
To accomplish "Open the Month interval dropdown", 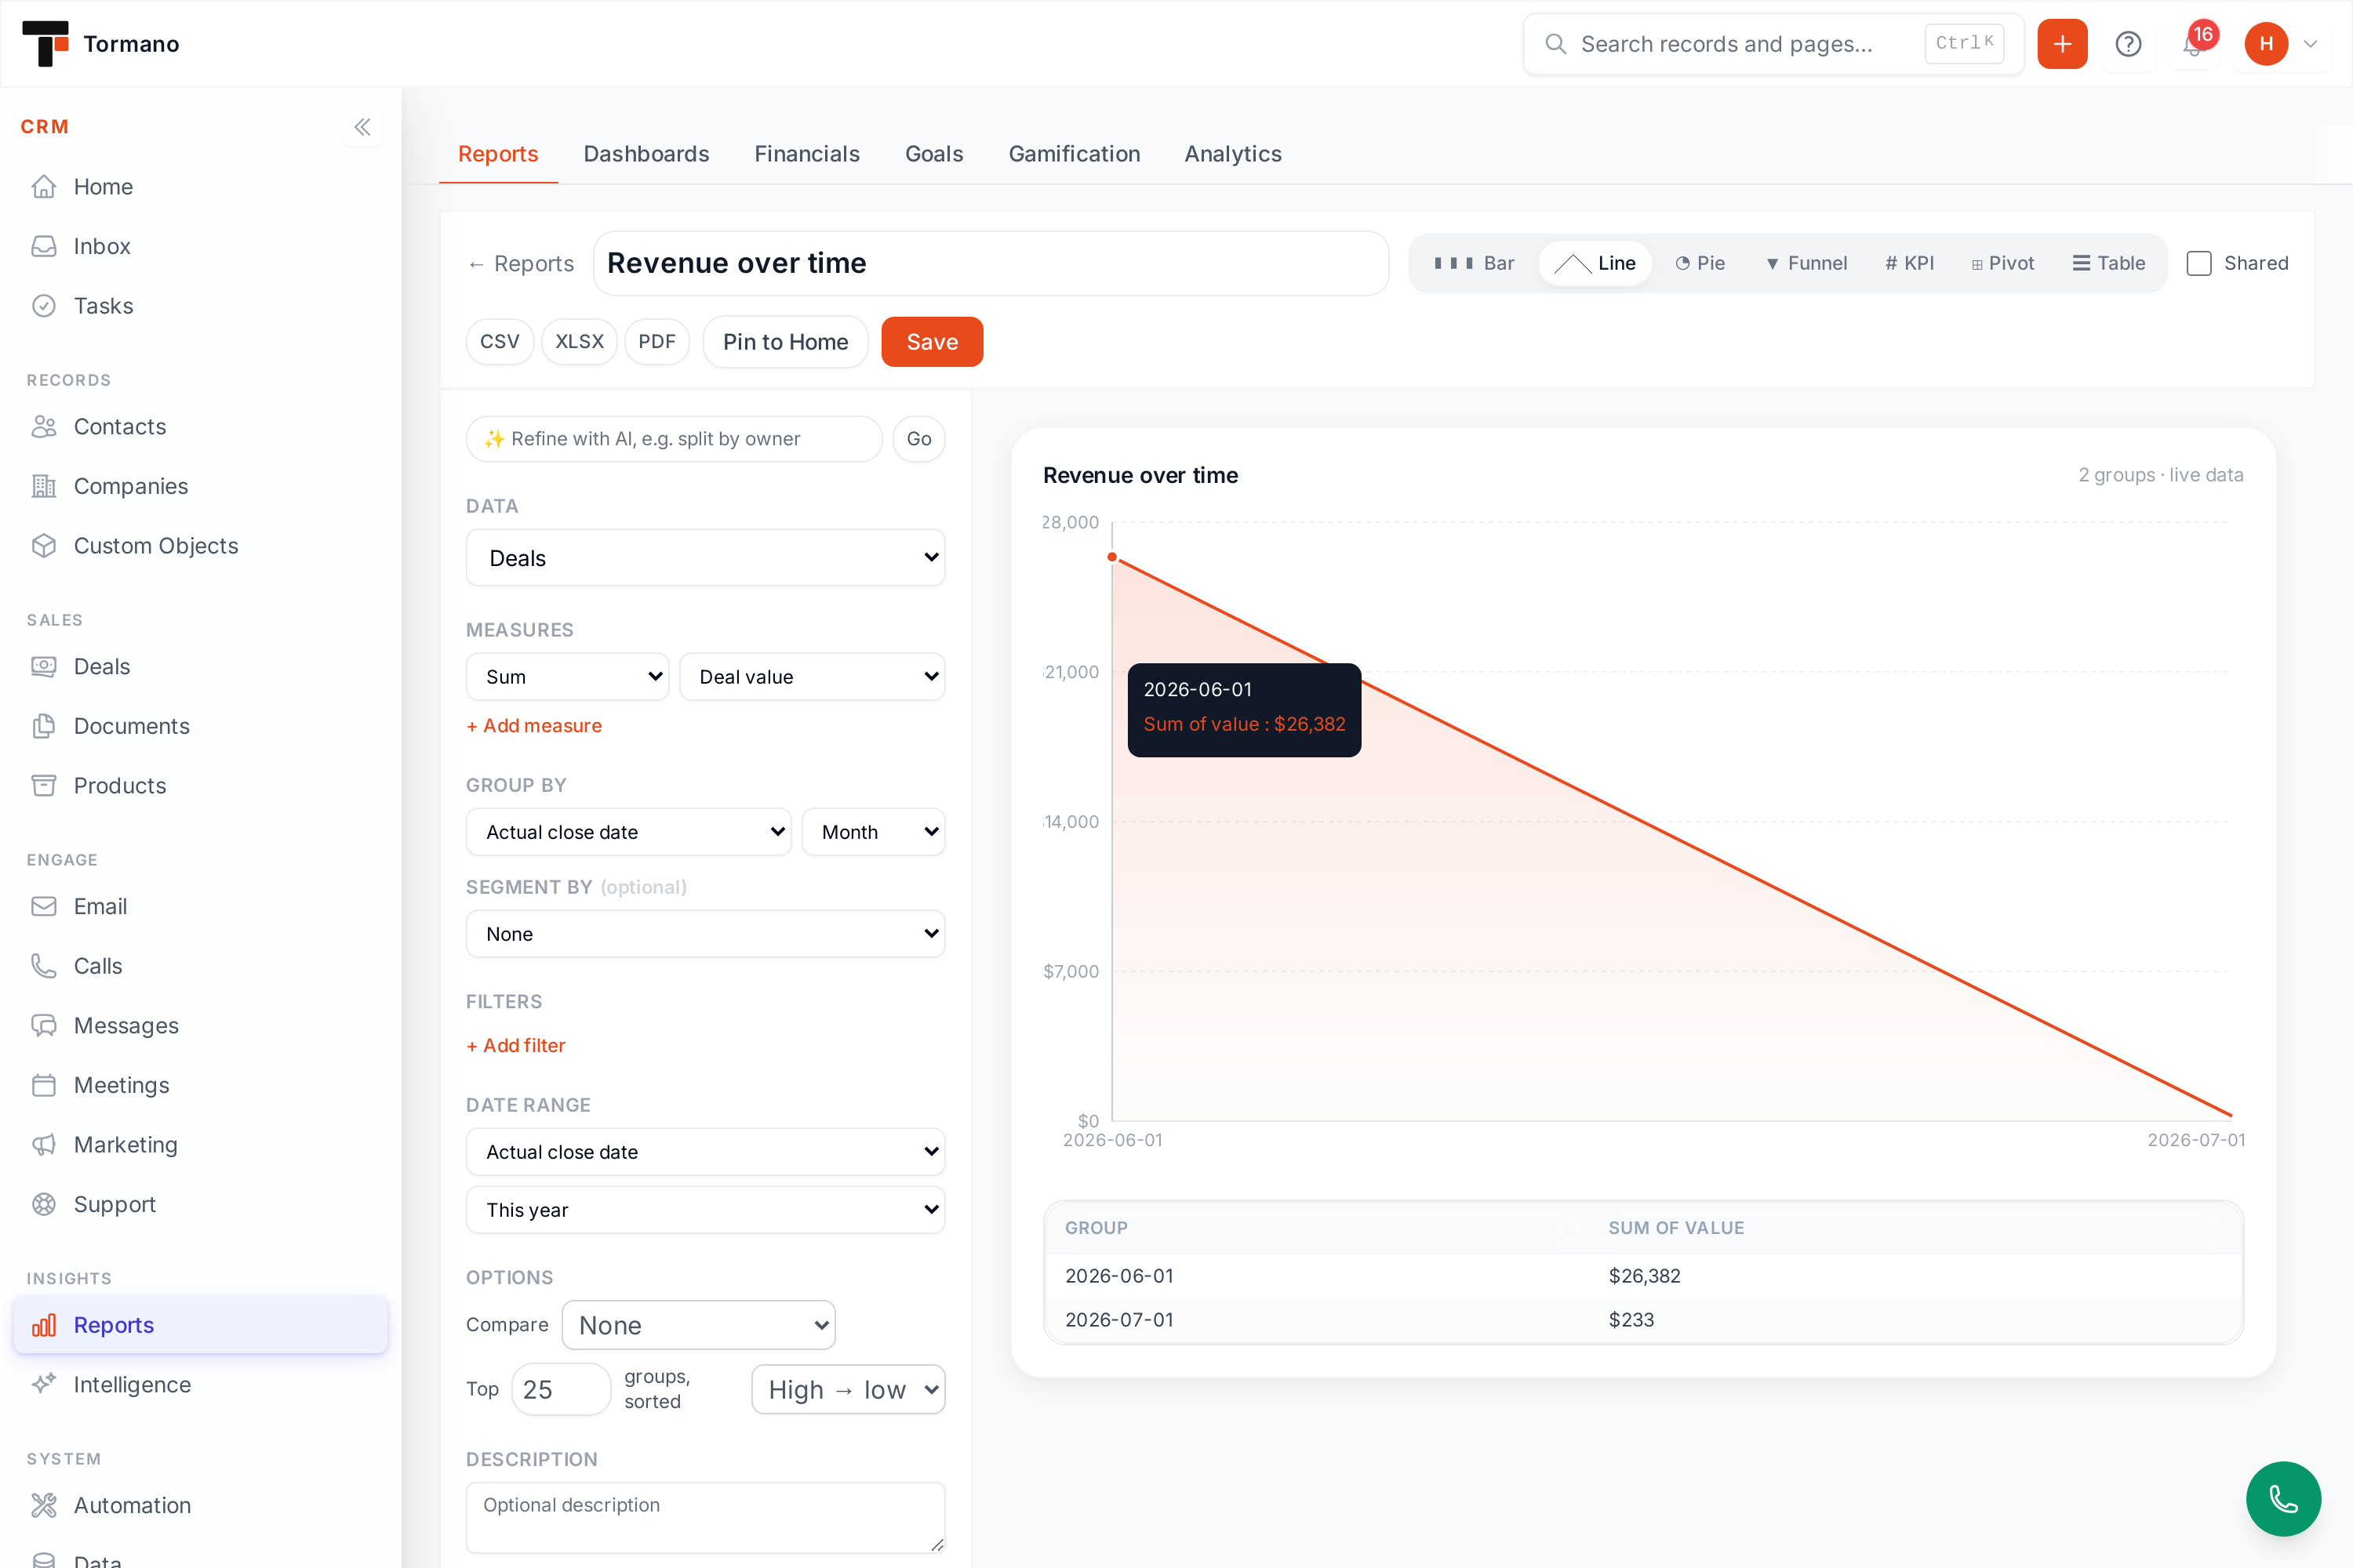I will coord(874,832).
